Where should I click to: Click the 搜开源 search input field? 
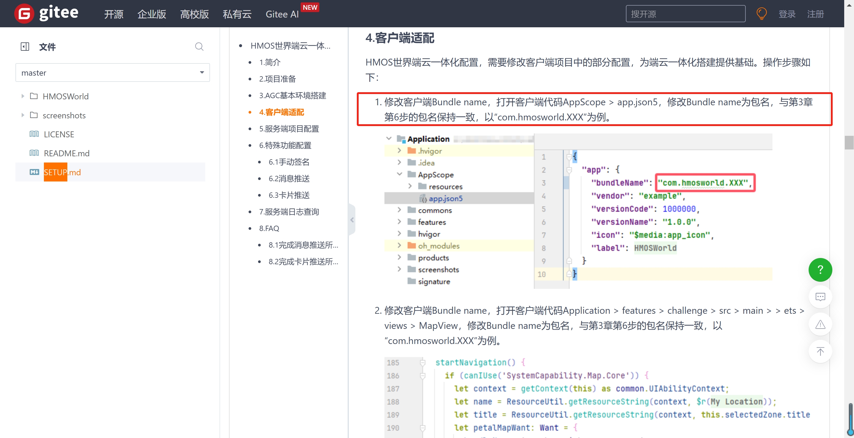click(685, 14)
